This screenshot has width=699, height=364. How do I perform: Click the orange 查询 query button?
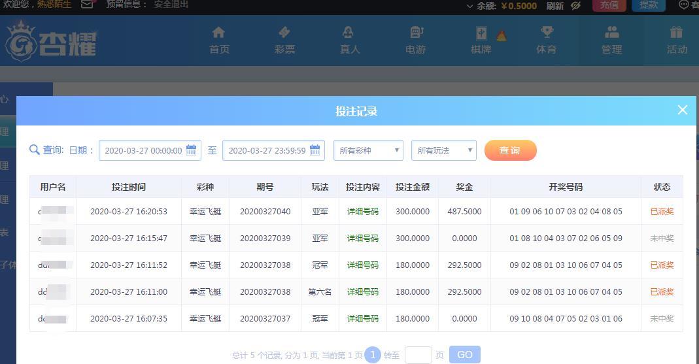[x=511, y=150]
